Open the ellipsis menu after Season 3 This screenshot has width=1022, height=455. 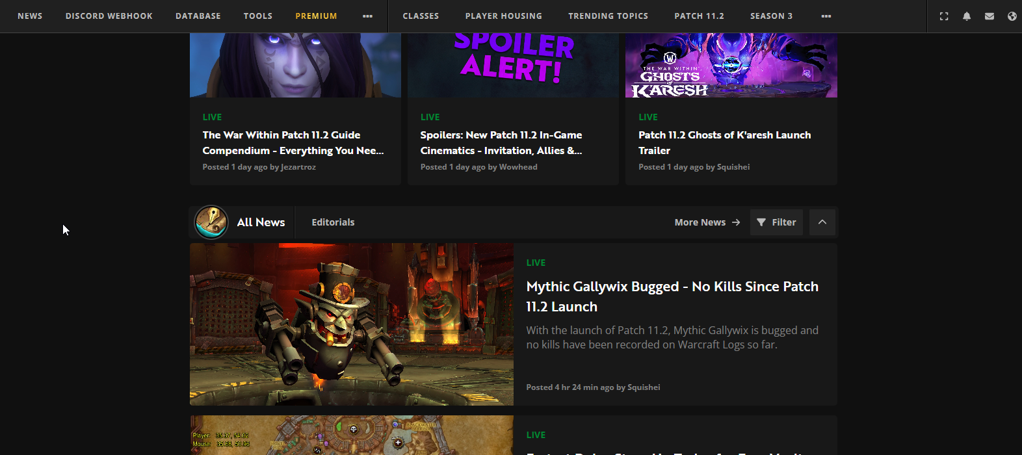826,16
